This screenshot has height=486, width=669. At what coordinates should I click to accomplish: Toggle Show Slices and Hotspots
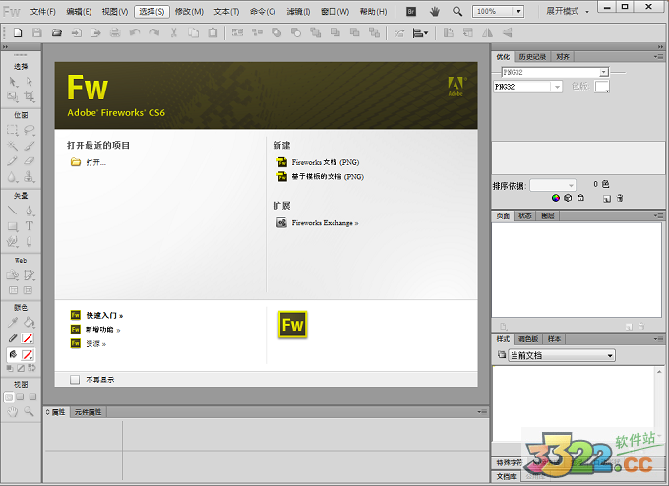point(29,290)
